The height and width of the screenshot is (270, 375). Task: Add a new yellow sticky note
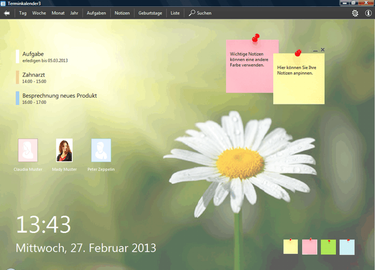[x=290, y=246]
